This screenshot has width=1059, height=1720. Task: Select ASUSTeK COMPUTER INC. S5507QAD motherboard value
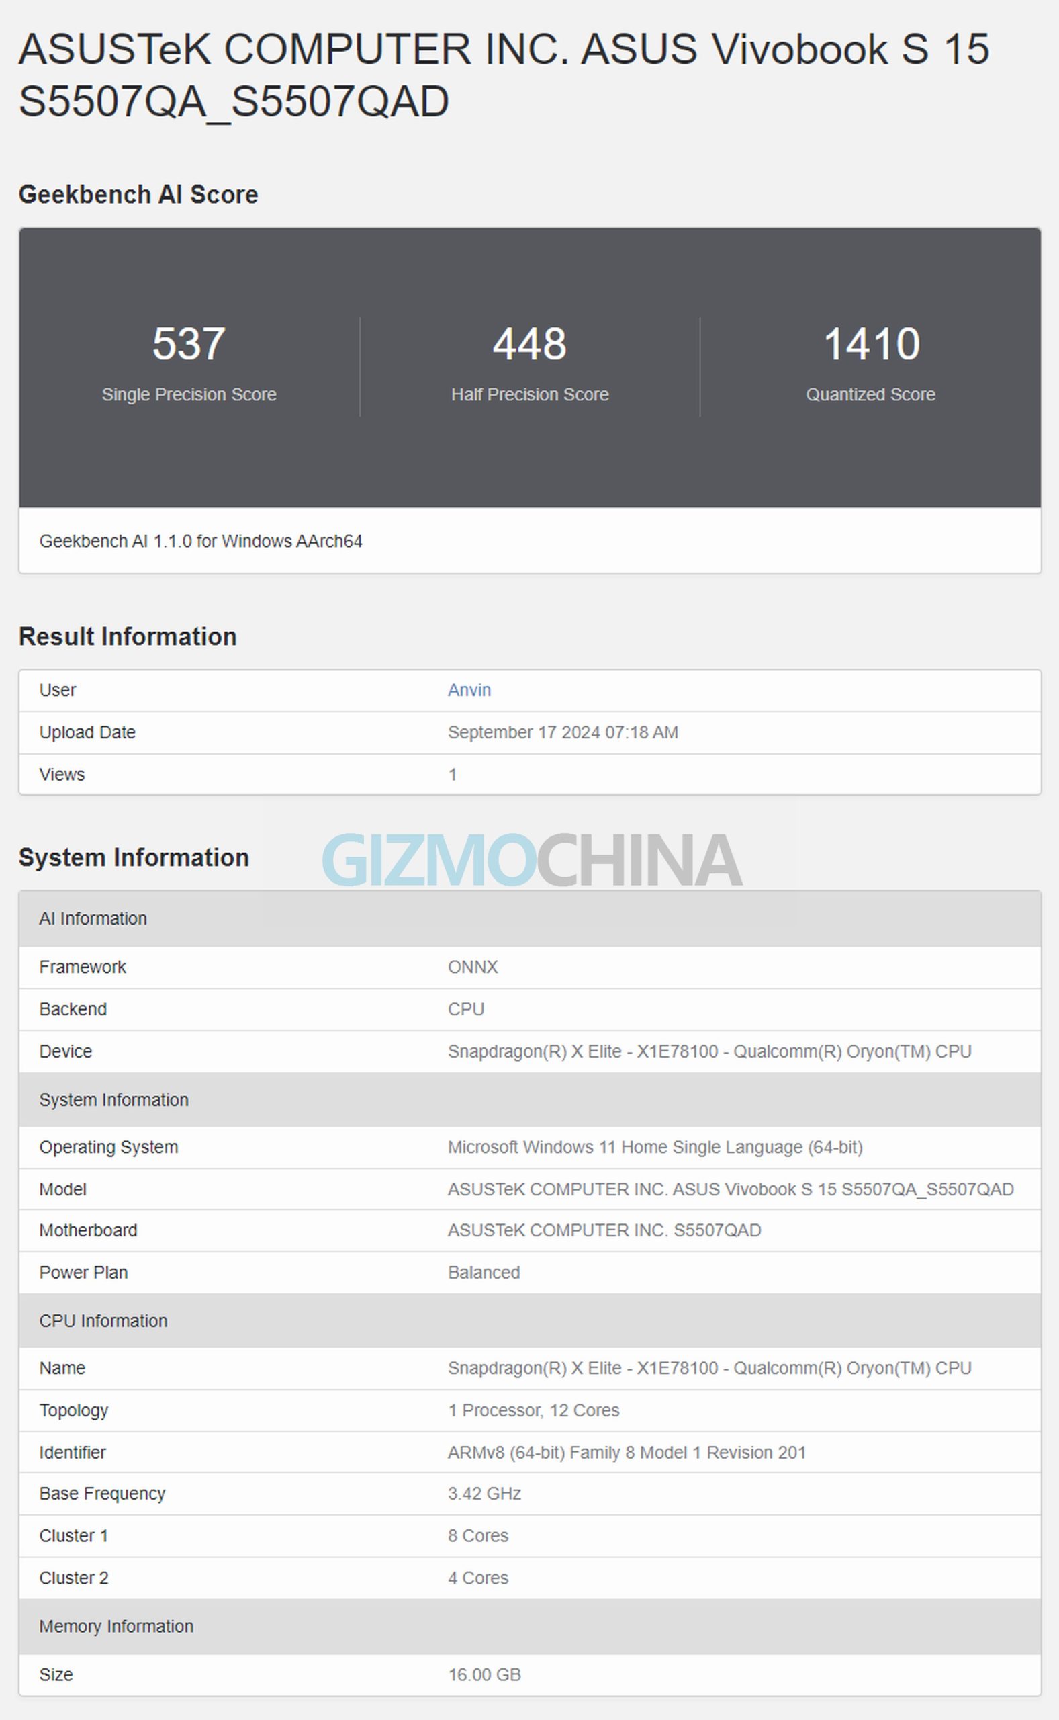pos(604,1230)
